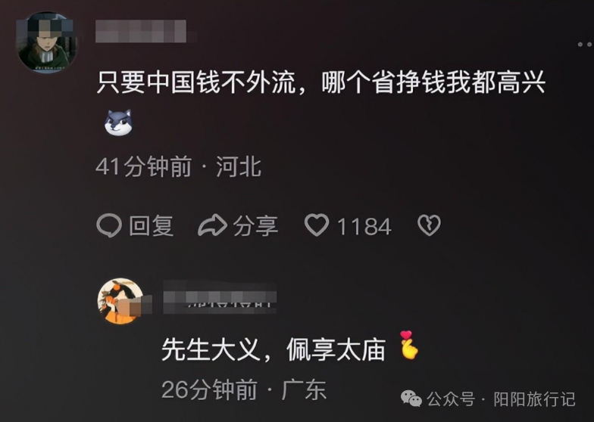Viewport: 594px width, 422px height.
Task: Click the 河北 location label
Action: tap(239, 166)
